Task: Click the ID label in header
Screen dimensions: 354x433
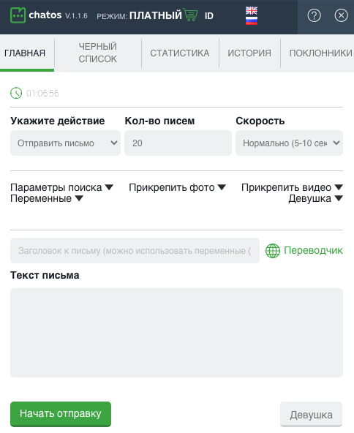Action: [x=209, y=16]
